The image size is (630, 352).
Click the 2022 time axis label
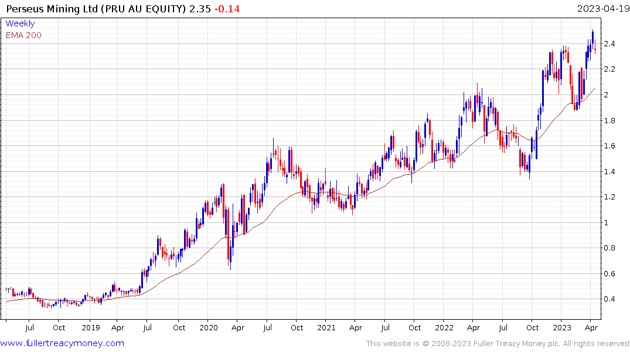point(444,327)
